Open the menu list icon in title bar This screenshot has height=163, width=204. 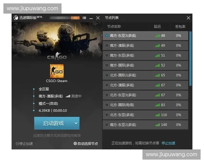coord(84,18)
